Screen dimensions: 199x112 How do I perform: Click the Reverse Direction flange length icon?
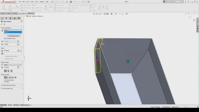click(x=2, y=65)
